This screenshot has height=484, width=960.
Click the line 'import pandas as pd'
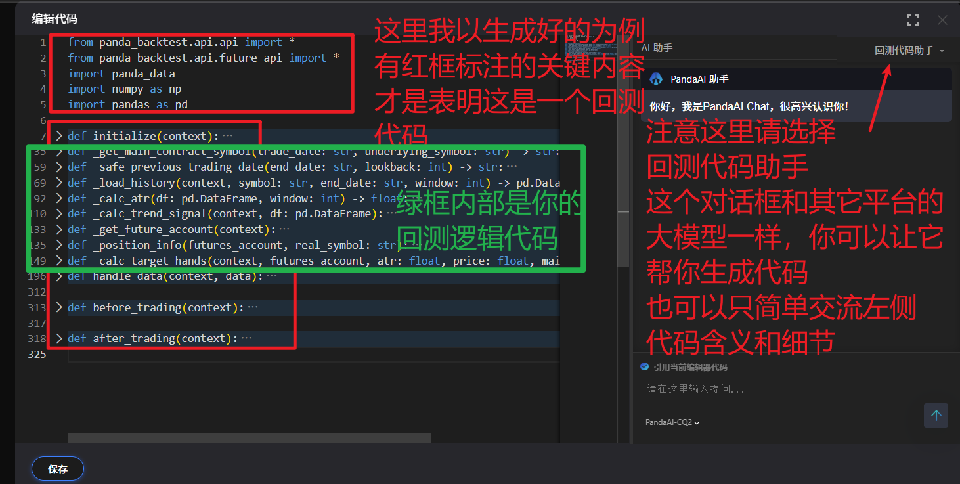point(128,104)
